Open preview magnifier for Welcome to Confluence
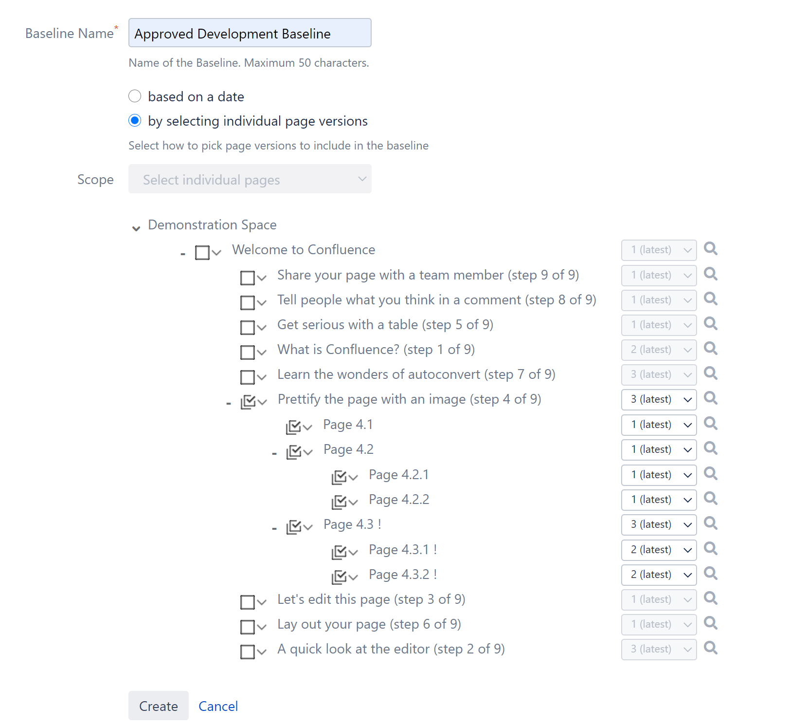This screenshot has width=807, height=727. coord(711,249)
